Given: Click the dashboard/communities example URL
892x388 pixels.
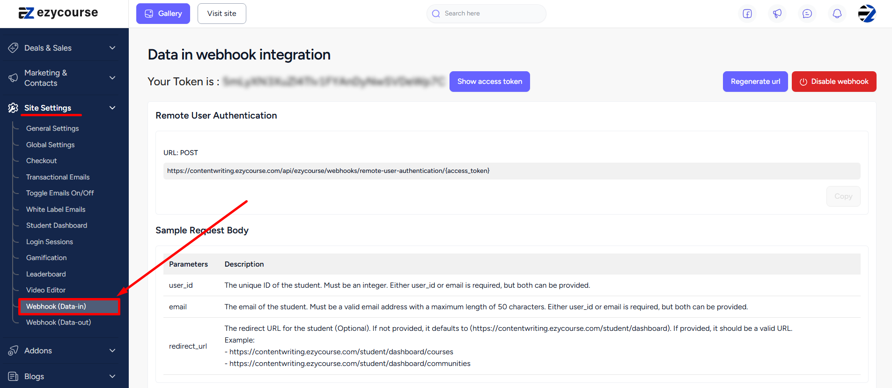Looking at the screenshot, I should click(x=350, y=364).
